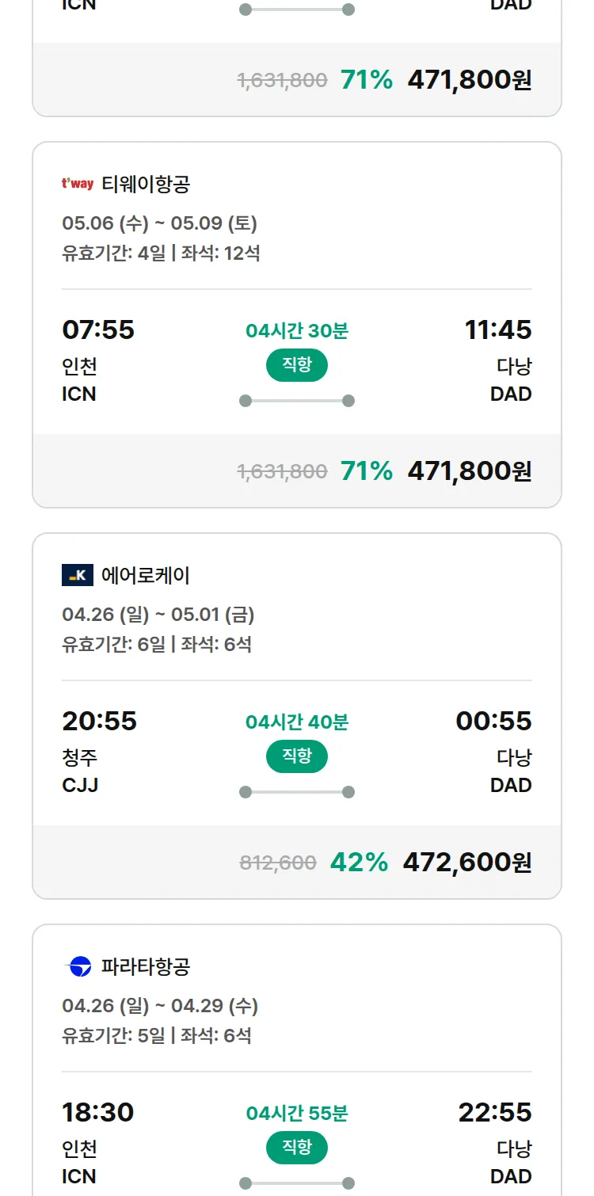594x1196 pixels.
Task: Select the 07:55 Incheon departure time
Action: (98, 329)
